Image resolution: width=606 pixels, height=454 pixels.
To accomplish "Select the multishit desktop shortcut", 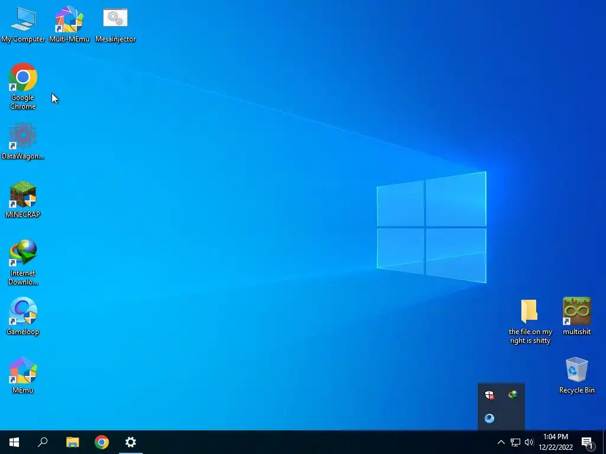I will point(576,316).
